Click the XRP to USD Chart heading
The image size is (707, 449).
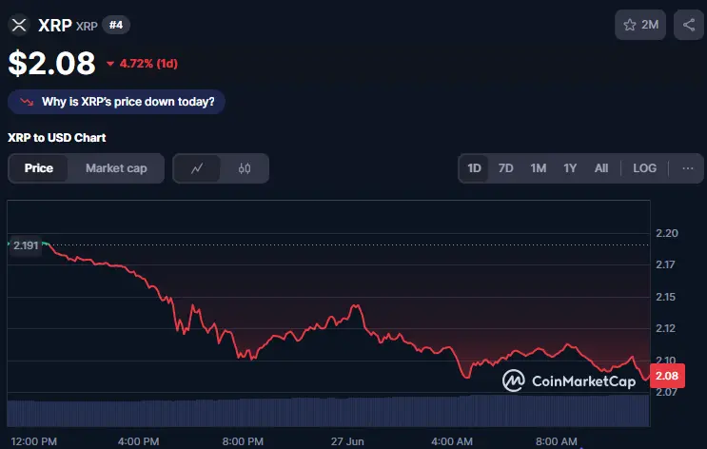(x=57, y=138)
